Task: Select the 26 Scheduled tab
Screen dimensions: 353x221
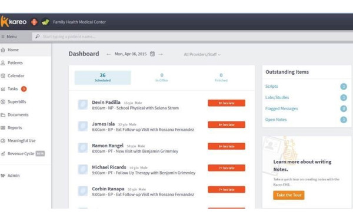Action: (x=102, y=78)
